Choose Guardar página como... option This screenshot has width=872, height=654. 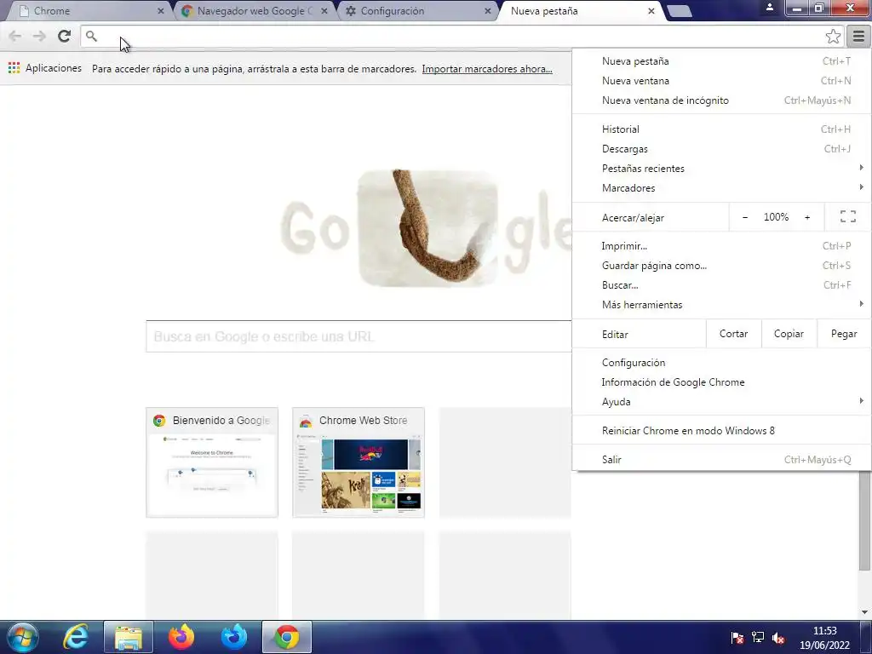[x=721, y=266]
